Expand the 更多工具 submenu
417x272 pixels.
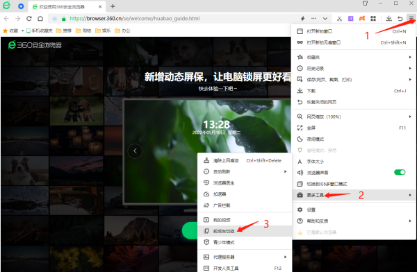354,195
